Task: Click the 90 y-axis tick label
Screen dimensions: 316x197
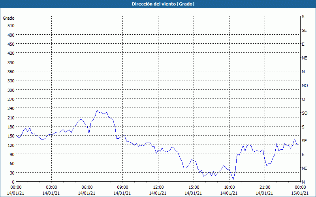Action: point(12,154)
